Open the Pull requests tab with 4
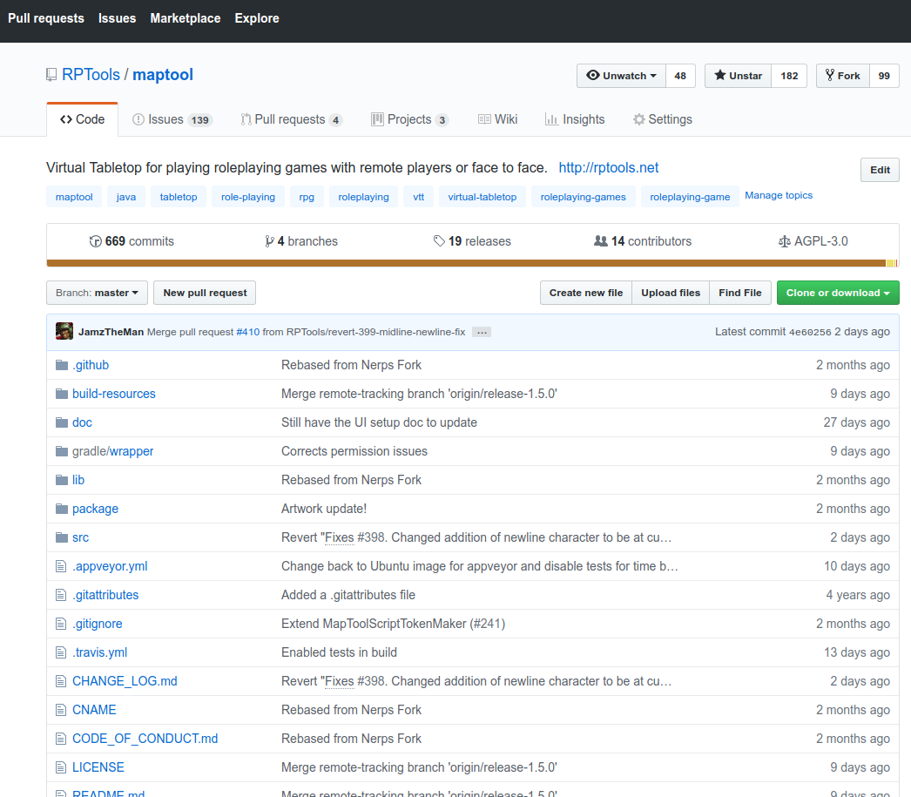Screen dimensions: 911x797 point(292,119)
